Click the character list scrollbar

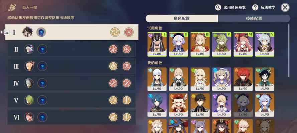click(289, 51)
